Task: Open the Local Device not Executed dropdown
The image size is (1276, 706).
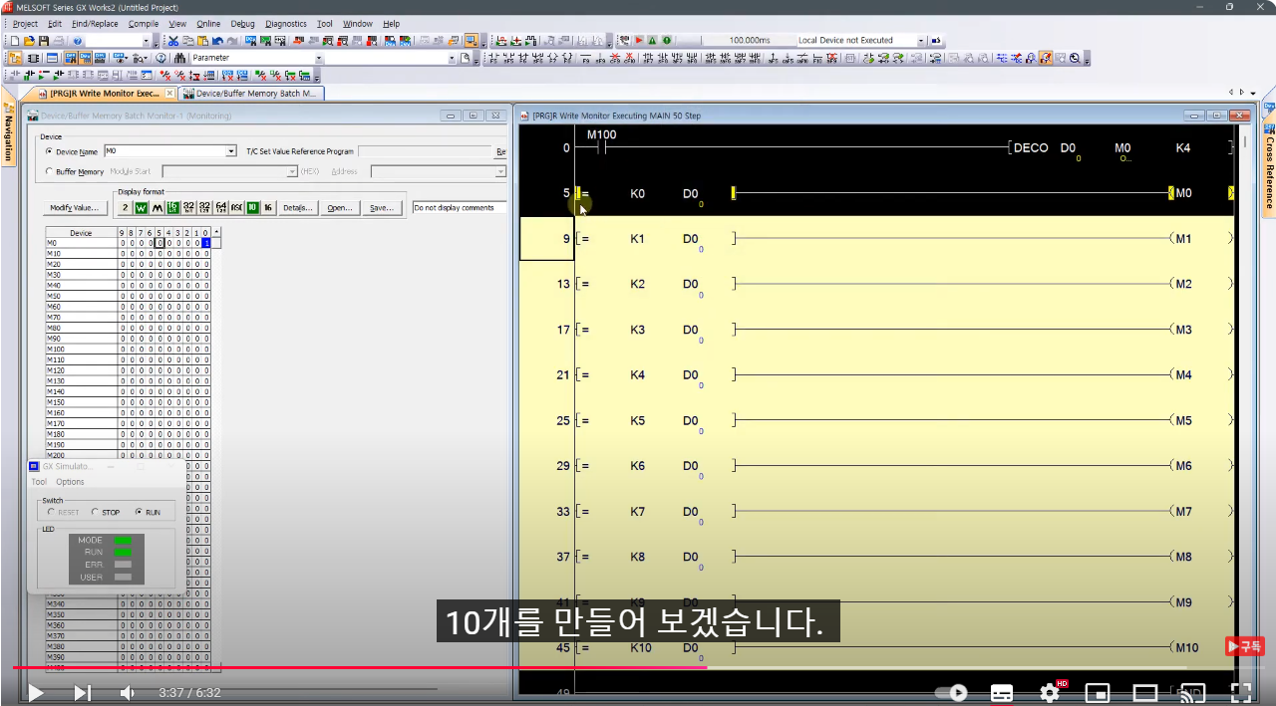Action: coord(922,40)
